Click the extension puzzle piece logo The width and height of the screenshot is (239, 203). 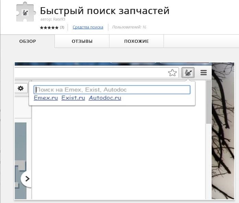pyautogui.click(x=26, y=12)
